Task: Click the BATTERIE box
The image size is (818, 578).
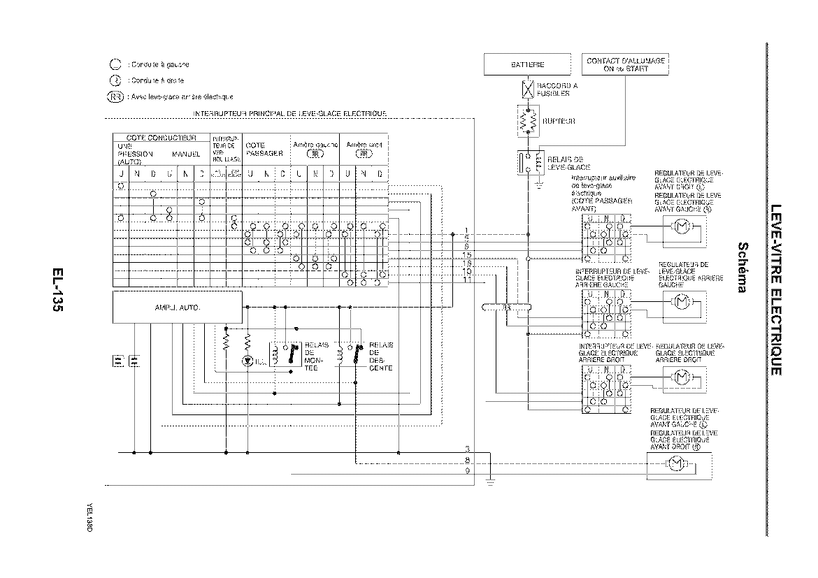Action: tap(528, 64)
